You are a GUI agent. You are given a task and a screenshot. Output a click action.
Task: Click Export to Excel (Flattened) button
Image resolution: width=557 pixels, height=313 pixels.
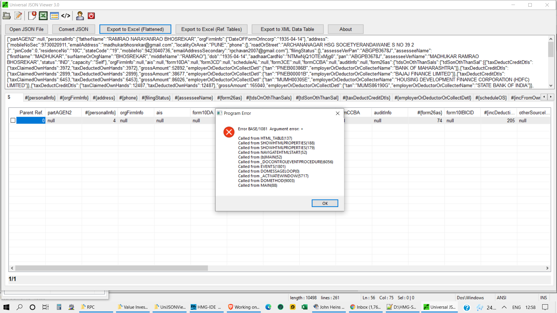[135, 29]
